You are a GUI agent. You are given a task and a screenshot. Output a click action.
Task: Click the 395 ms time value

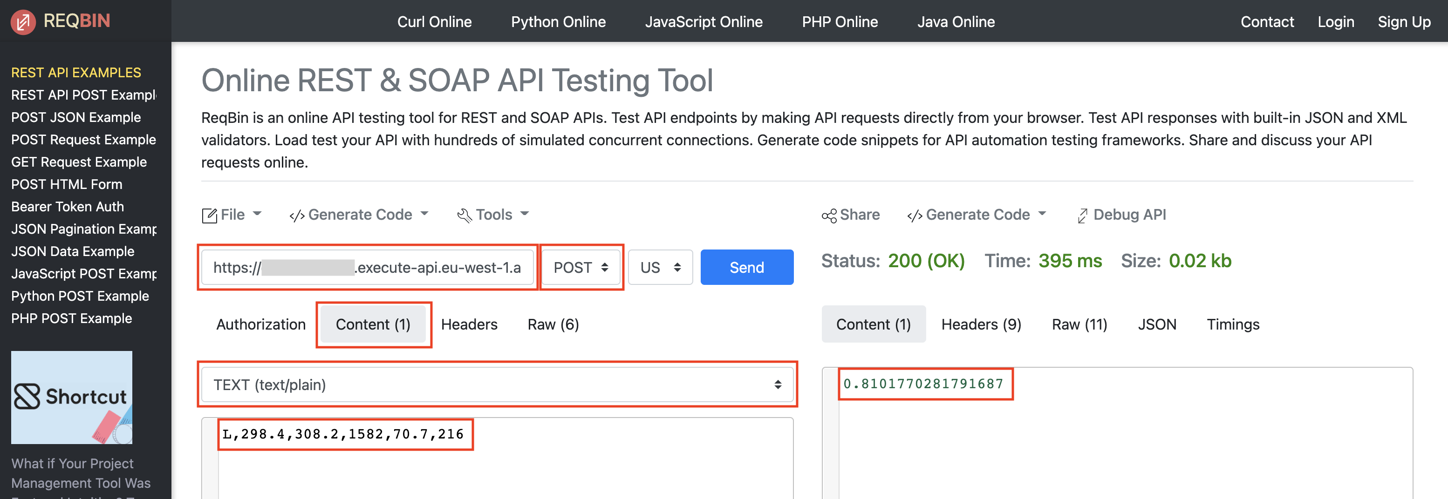point(1070,261)
